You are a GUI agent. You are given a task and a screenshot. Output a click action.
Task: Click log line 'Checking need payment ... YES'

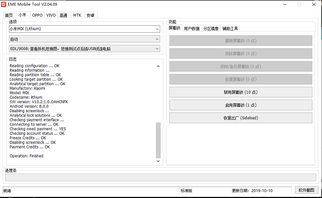coord(38,129)
